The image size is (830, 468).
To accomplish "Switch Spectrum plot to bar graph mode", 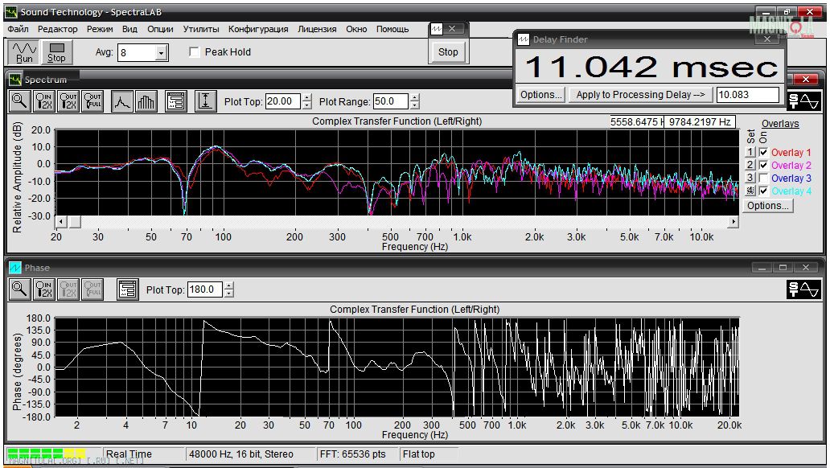I will 146,101.
